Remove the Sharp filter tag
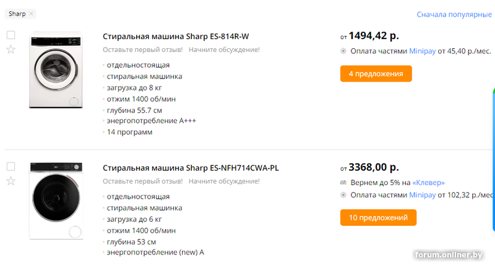This screenshot has height=268, width=495. pos(32,14)
